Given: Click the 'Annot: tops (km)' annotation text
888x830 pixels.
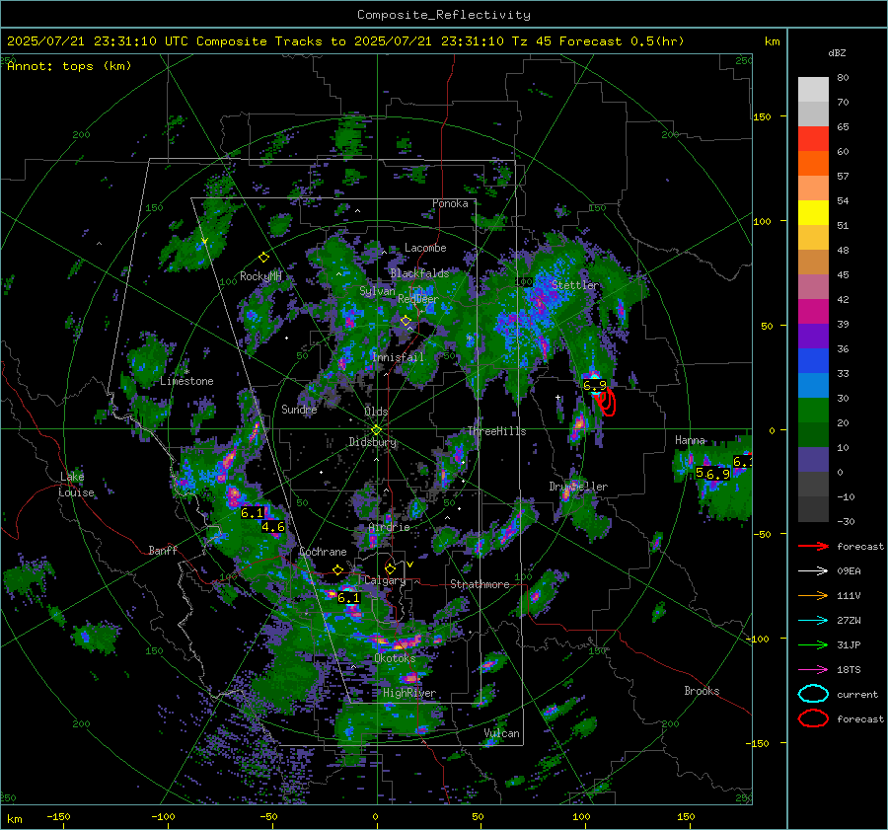Looking at the screenshot, I should point(69,66).
